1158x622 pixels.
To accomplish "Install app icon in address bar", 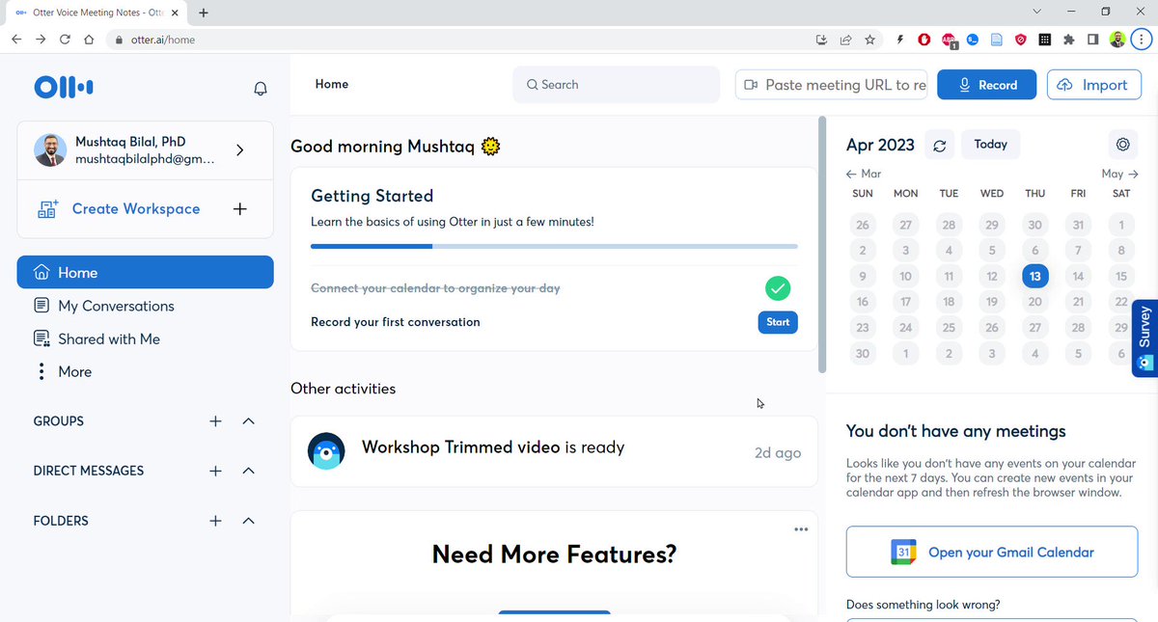I will (x=821, y=40).
